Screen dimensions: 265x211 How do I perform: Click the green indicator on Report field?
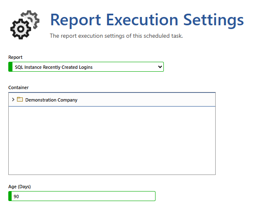point(10,67)
